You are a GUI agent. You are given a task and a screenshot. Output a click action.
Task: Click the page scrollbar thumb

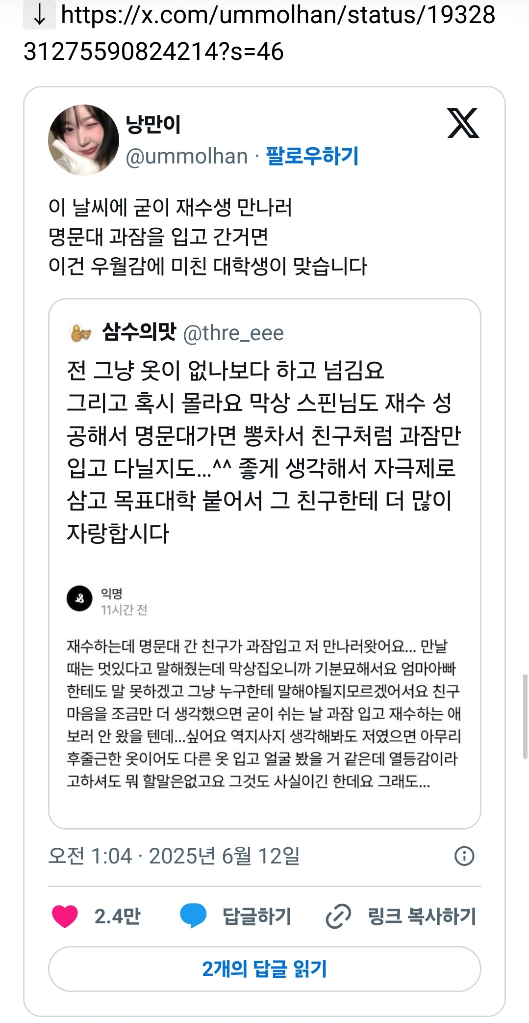point(526,717)
